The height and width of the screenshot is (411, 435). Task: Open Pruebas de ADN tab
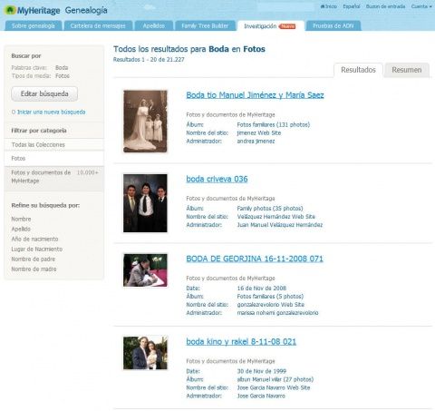pyautogui.click(x=333, y=25)
